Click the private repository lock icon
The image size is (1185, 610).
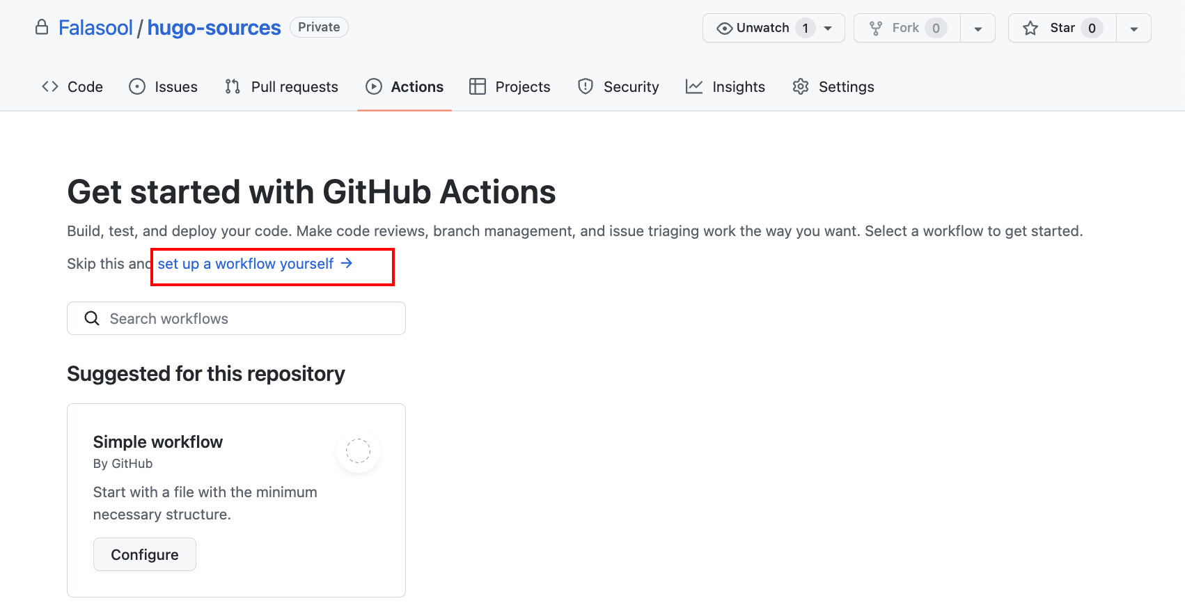coord(42,27)
